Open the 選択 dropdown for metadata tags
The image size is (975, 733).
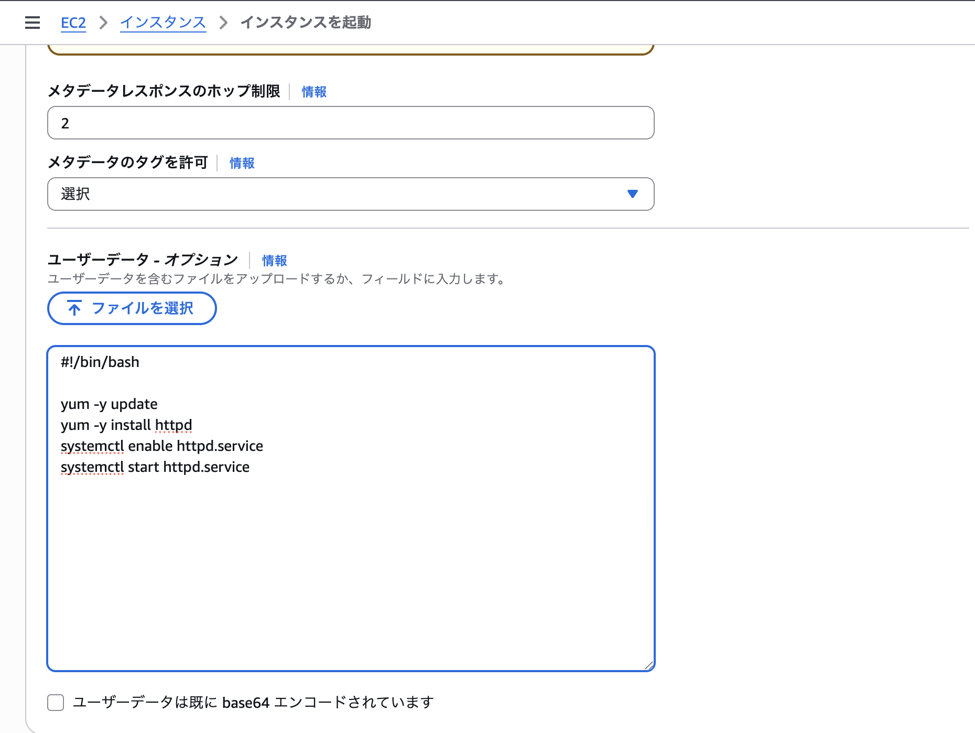point(350,194)
